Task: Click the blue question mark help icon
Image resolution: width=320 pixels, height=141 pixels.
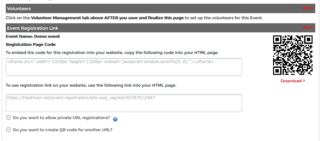Action: click(x=115, y=119)
